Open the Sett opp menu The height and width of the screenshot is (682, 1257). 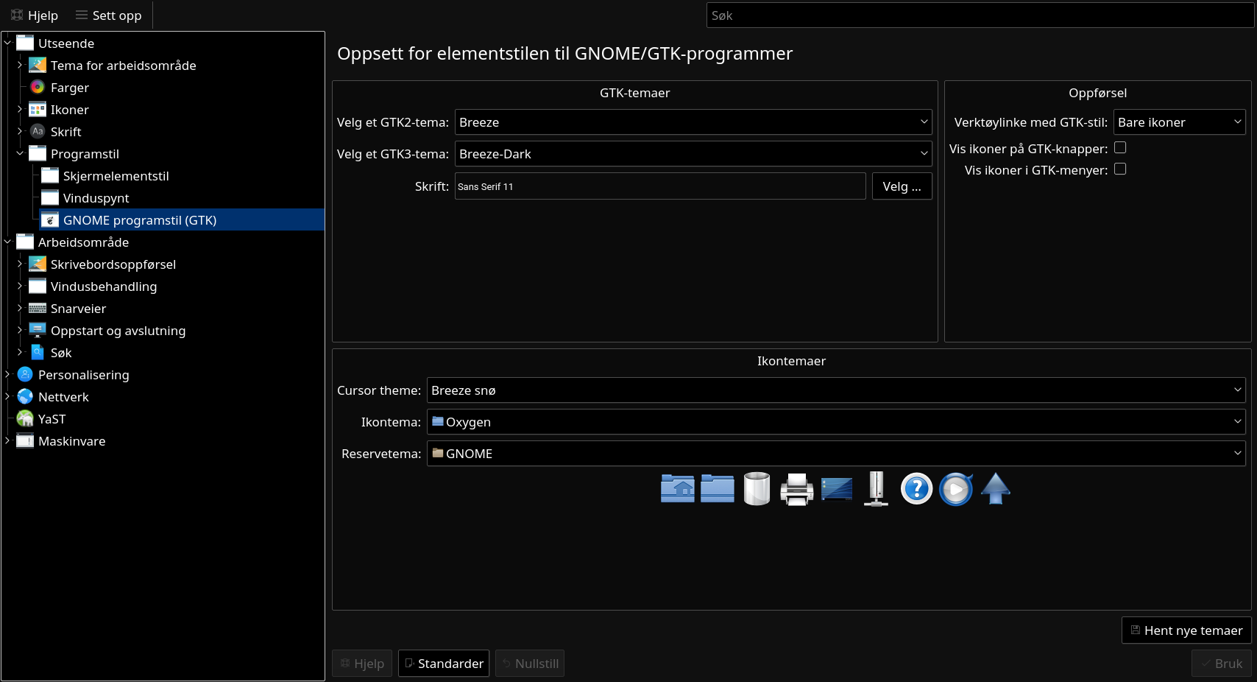click(109, 15)
